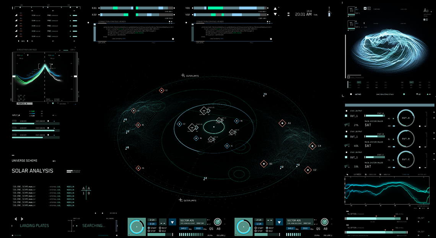Toggle the OUT_1 checkbox beside the 21% row
The height and width of the screenshot is (238, 436).
pos(346,116)
